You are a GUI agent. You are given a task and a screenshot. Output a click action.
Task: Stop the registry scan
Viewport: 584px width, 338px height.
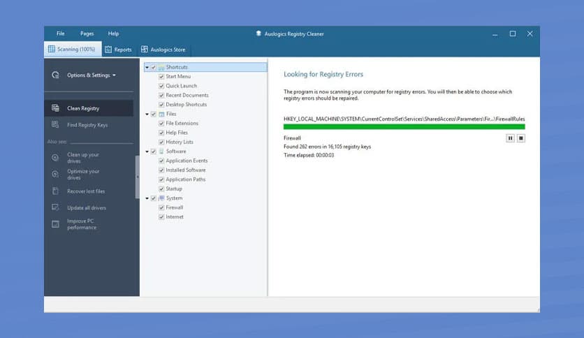[x=520, y=138]
